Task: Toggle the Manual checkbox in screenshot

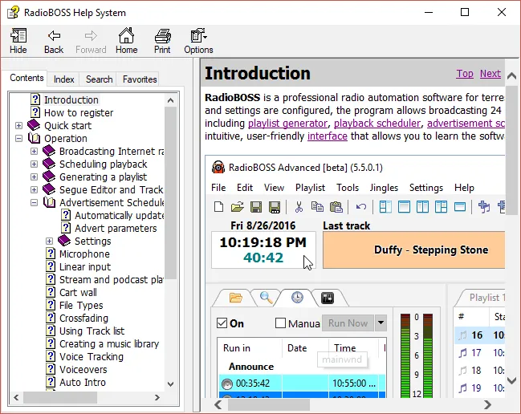Action: (x=280, y=323)
